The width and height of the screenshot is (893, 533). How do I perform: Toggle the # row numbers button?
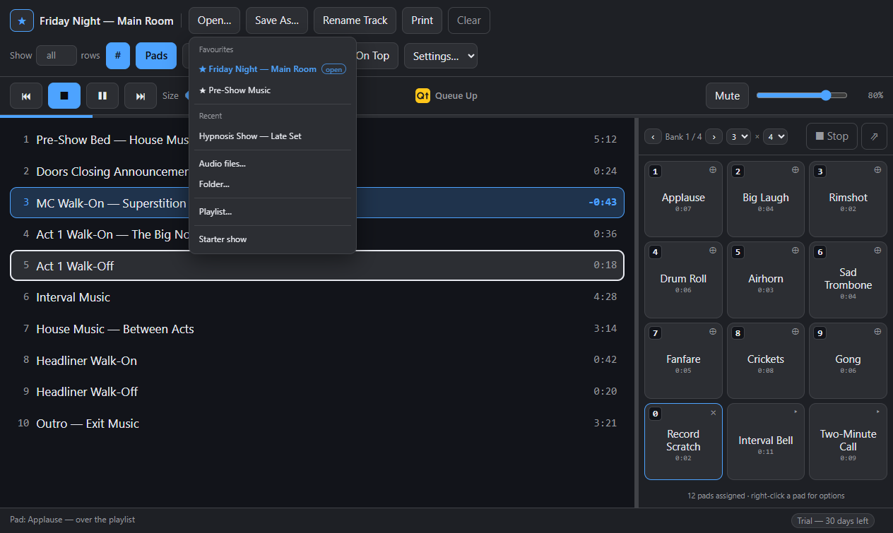[118, 56]
